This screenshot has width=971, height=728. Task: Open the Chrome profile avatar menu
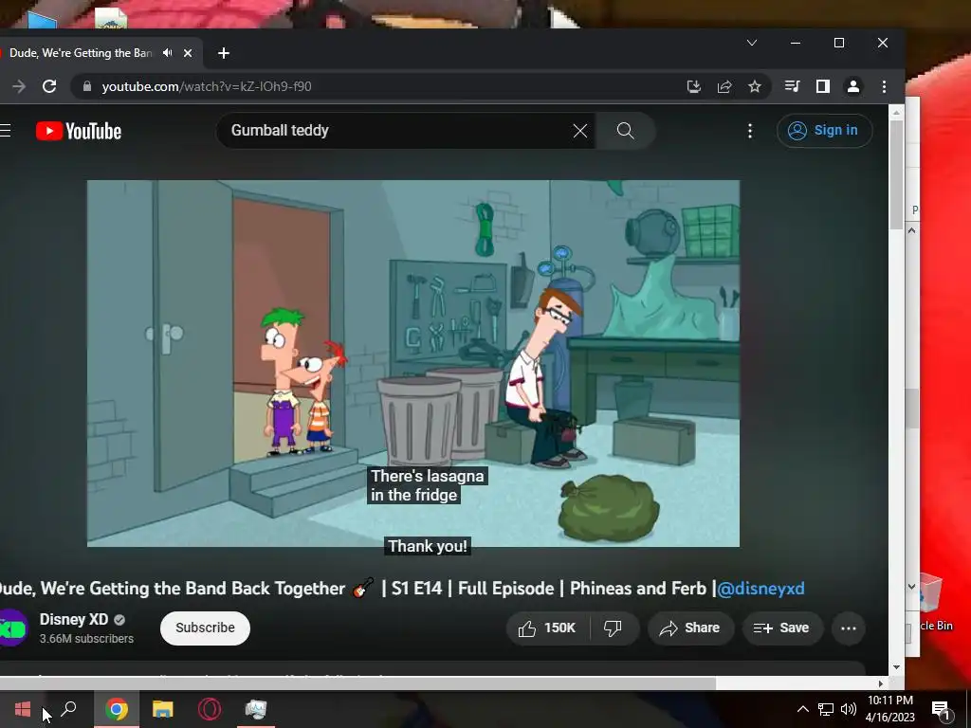click(x=853, y=86)
